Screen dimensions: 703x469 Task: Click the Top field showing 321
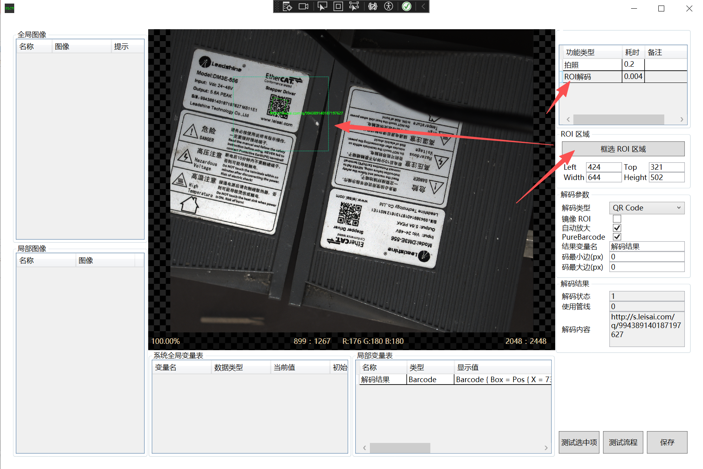coord(667,167)
